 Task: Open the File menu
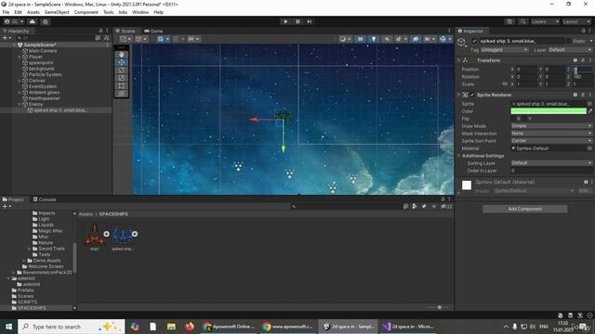coord(7,12)
